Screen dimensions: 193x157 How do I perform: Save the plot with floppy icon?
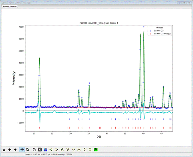coord(34,150)
